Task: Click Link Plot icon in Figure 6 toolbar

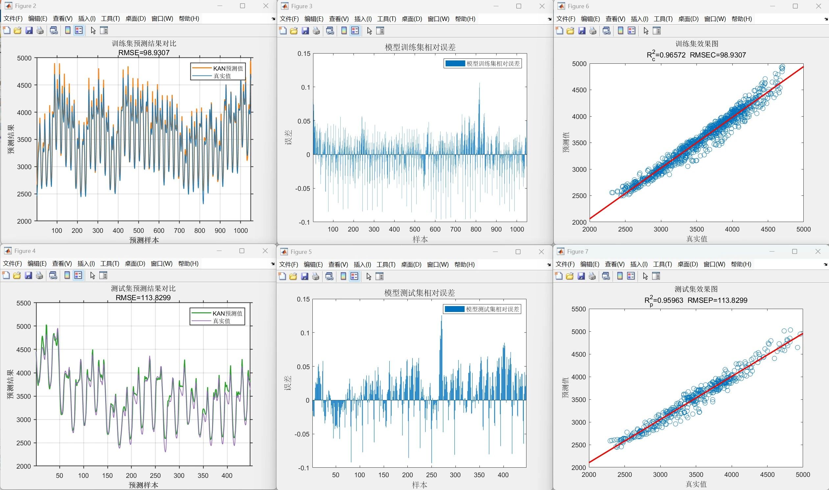Action: 607,31
